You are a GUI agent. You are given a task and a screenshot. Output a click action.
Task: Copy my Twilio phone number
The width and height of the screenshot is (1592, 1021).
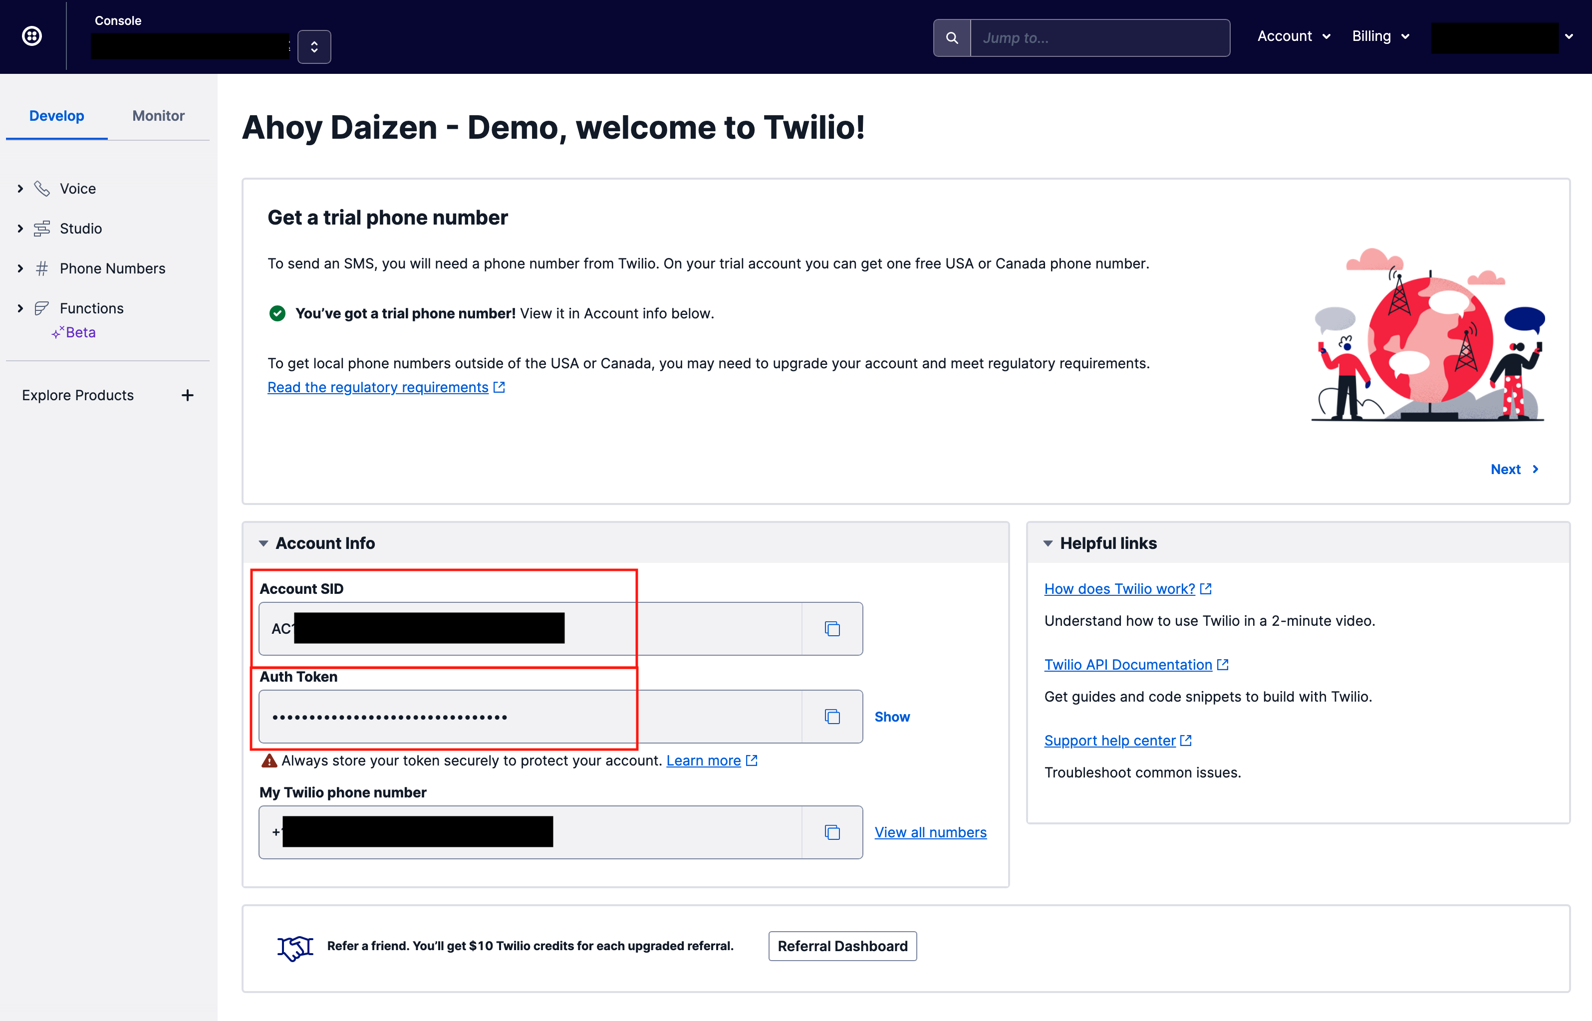click(x=832, y=833)
